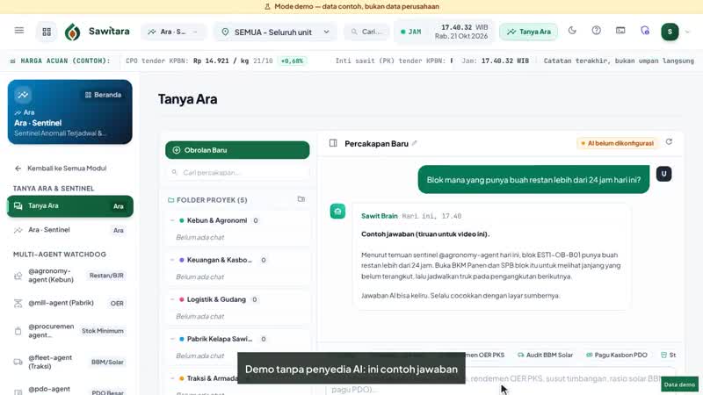Open @mill-agent (Pabrik) watchdog
Screen dimensions: 703x395
click(70, 303)
